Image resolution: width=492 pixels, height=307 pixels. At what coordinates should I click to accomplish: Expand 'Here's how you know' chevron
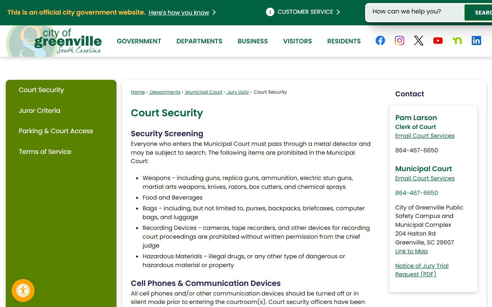(214, 13)
